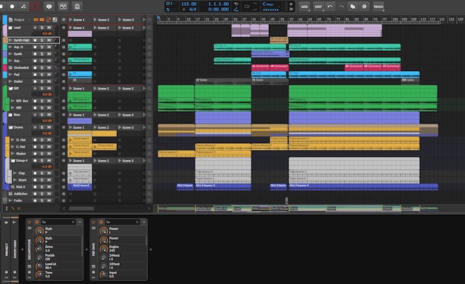Select the Fadin track header
Image resolution: width=465 pixels, height=284 pixels.
coord(17,200)
